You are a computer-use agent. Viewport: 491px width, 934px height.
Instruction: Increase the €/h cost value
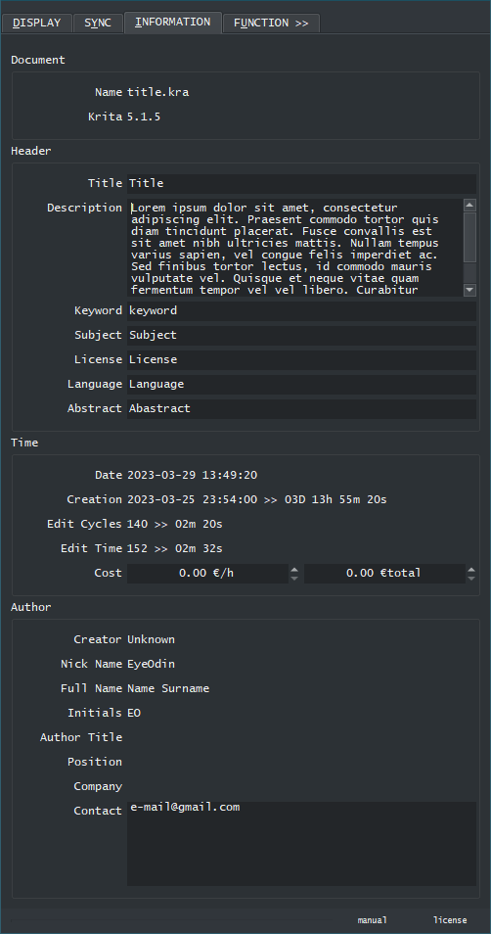[294, 570]
